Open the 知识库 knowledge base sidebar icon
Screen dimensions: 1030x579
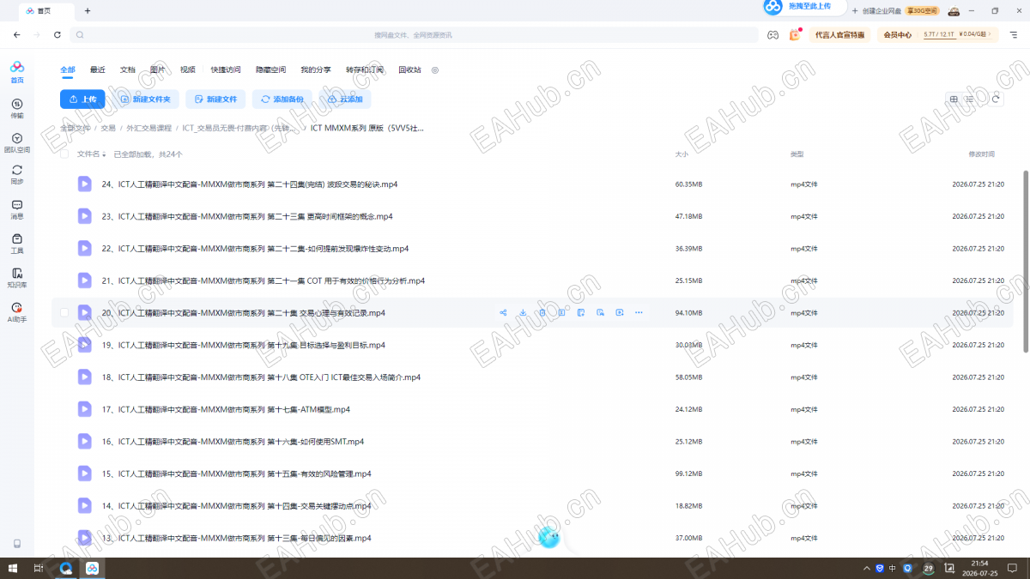pyautogui.click(x=17, y=278)
